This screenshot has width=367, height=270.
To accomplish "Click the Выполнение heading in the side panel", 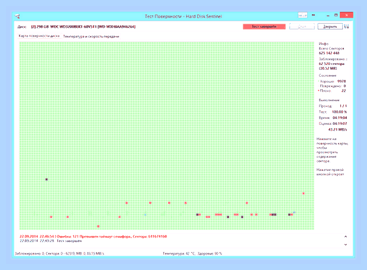I will tap(329, 100).
